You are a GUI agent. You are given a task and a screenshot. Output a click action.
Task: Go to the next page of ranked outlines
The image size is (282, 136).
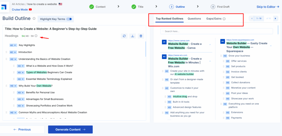coord(275,18)
